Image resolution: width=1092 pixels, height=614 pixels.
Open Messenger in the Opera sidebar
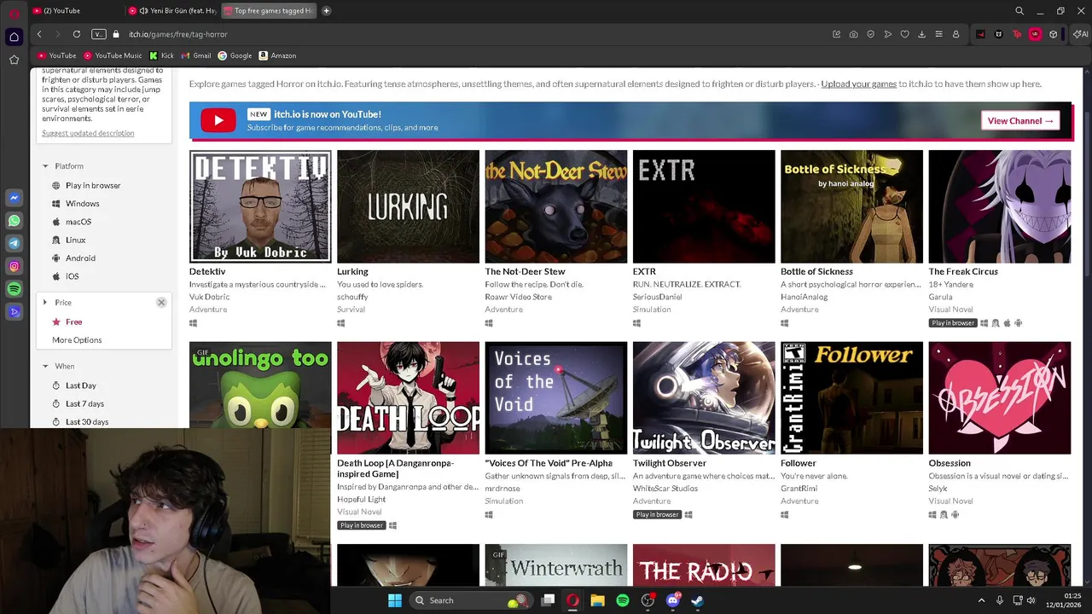click(x=14, y=198)
